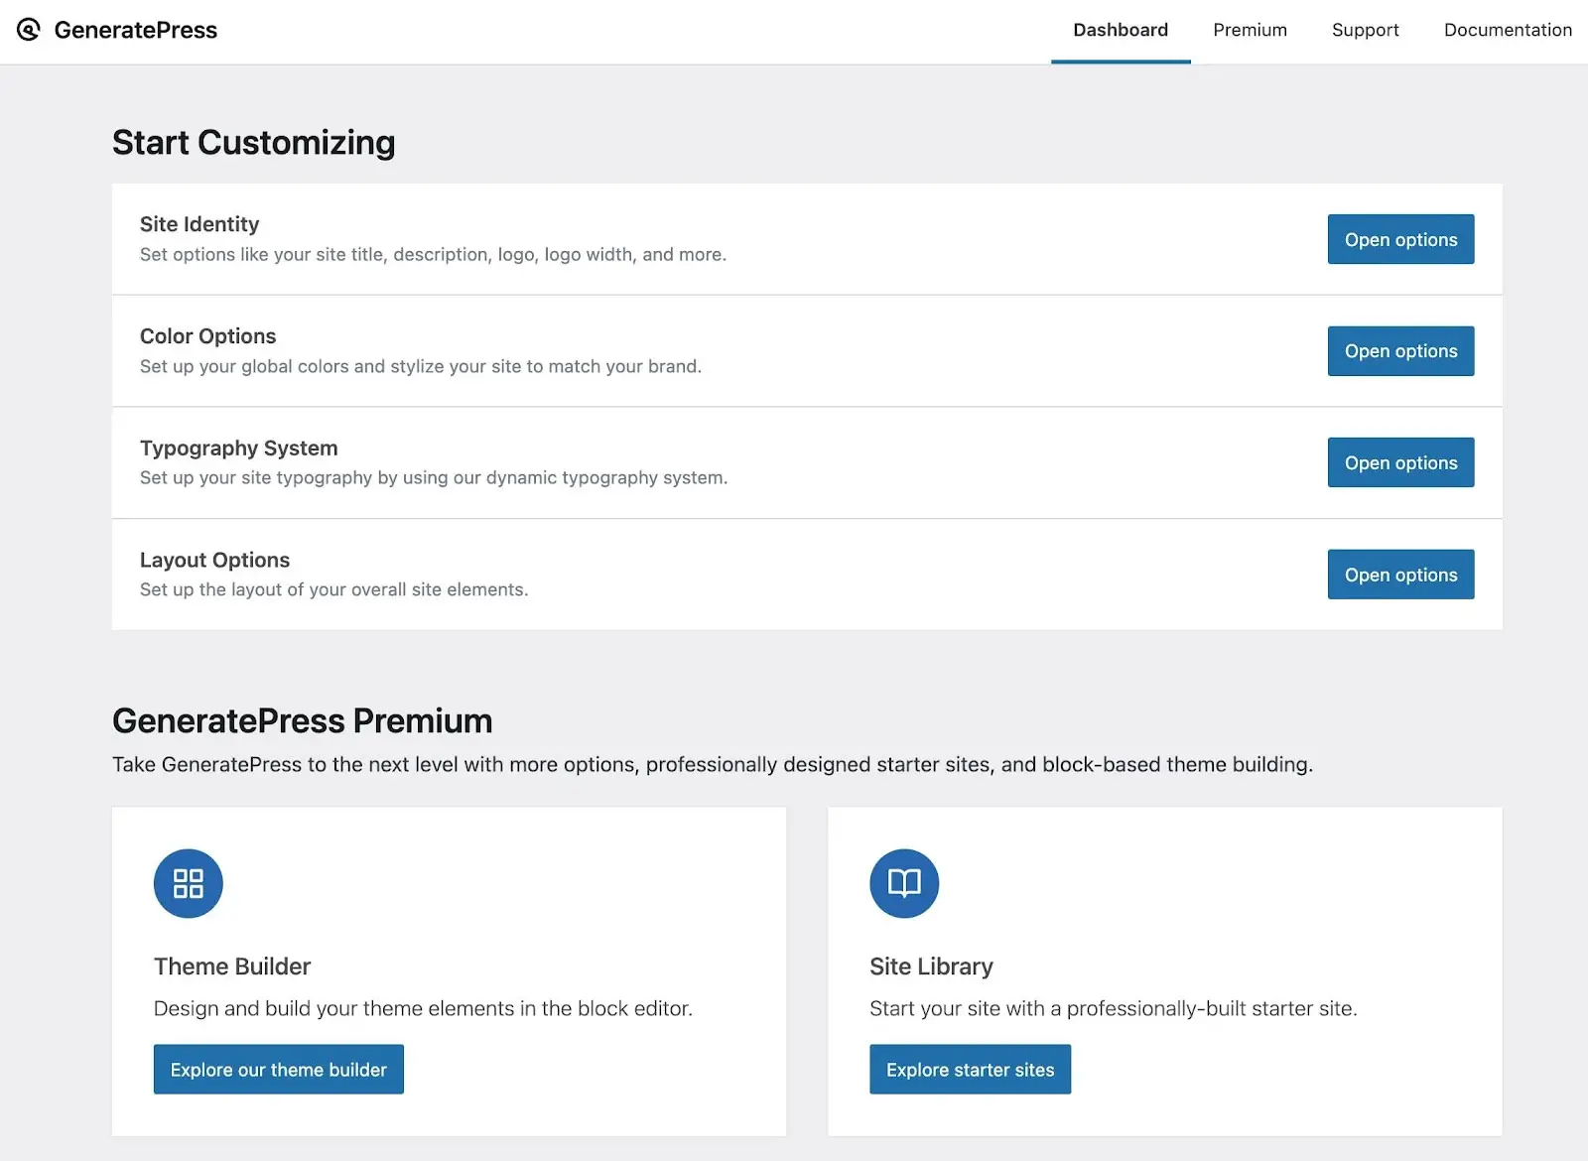Go to the Support tab

tap(1365, 30)
